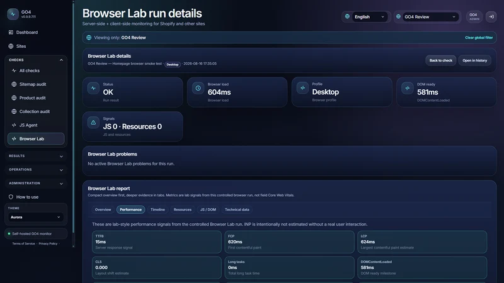Click the Status card pulse icon
Image resolution: width=504 pixels, height=283 pixels.
click(x=93, y=88)
